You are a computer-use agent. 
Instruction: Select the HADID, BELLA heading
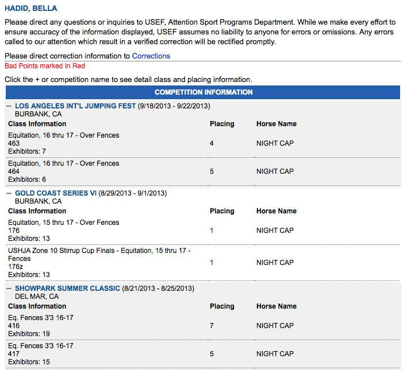30,9
